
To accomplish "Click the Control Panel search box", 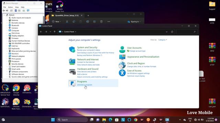I will pyautogui.click(x=187, y=32).
